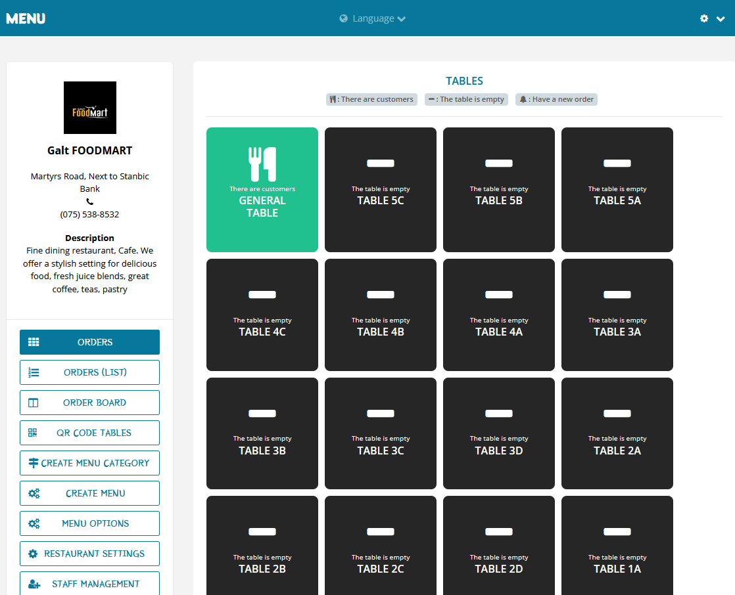
Task: Expand the top-right chevron menu
Action: [721, 19]
